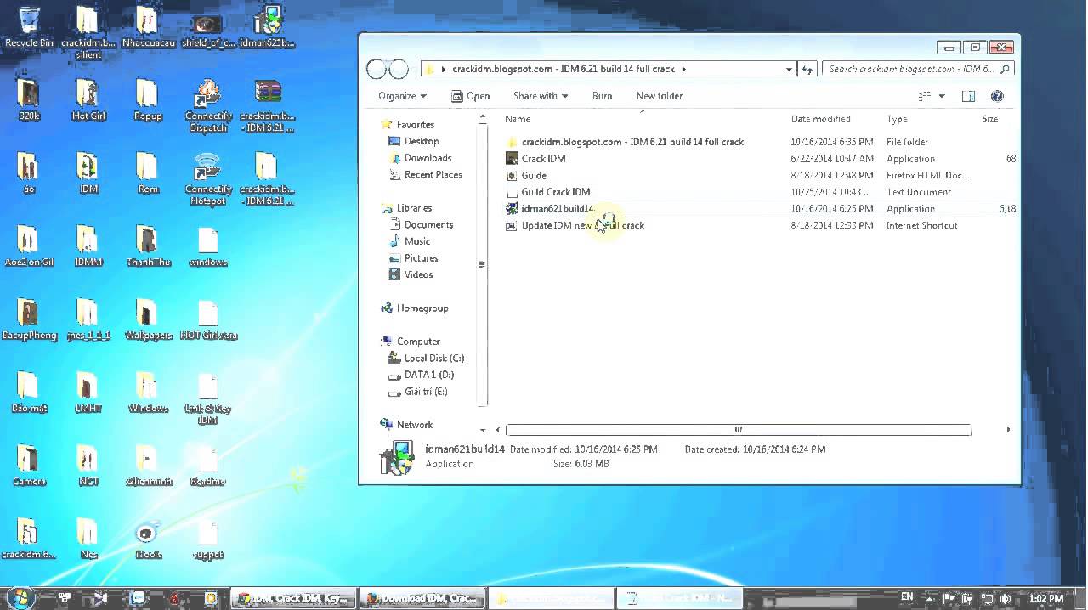Switch to Firefox Download IDM taskbar window
Screen dimensions: 1088x610
[422, 598]
